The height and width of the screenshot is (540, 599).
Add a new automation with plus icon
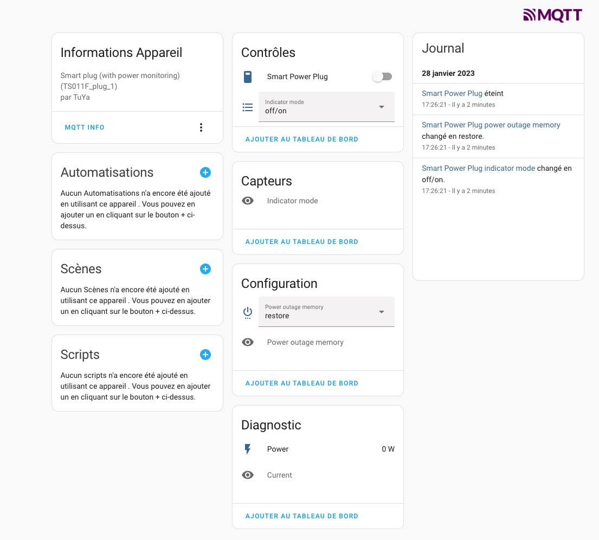tap(205, 172)
